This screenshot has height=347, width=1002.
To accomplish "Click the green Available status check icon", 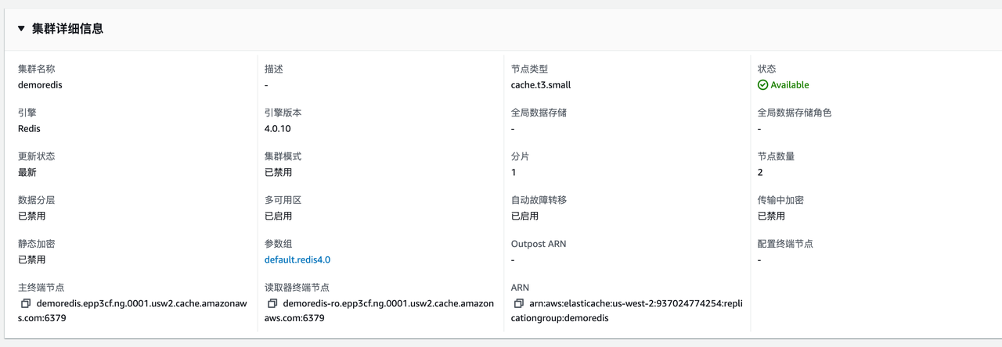I will point(762,85).
